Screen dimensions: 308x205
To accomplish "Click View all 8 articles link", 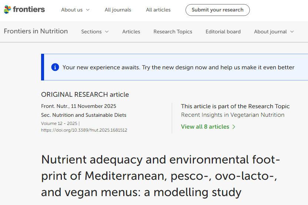I will tap(205, 127).
